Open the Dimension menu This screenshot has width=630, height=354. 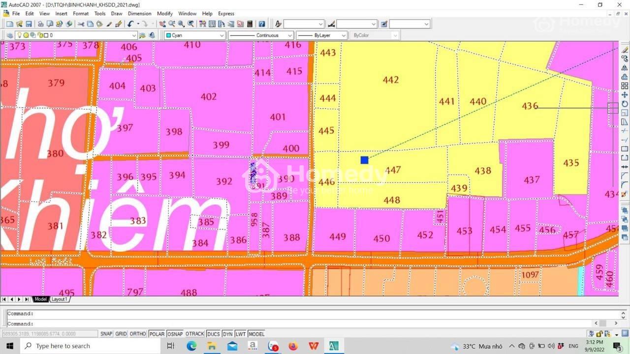coord(140,13)
